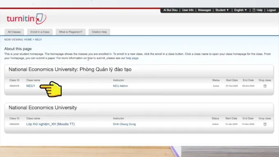Click the Logout link
279x157 pixels.
pyautogui.click(x=271, y=10)
